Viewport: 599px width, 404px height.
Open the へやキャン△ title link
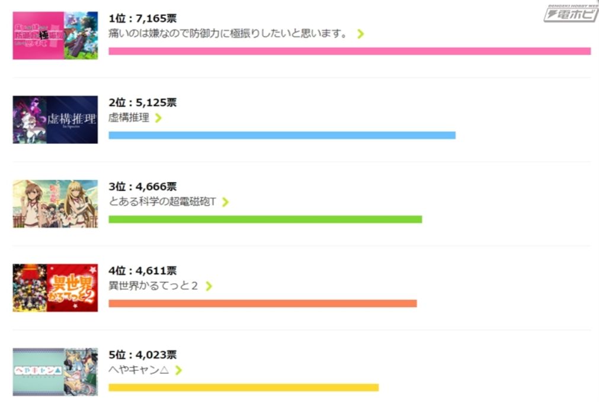[139, 370]
